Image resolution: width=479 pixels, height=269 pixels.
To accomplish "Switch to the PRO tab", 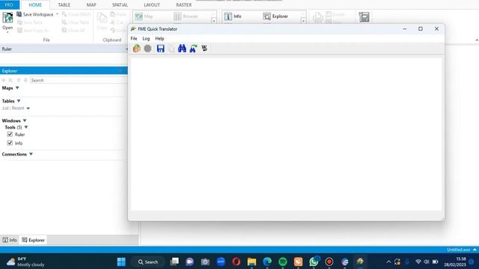I will coord(9,5).
